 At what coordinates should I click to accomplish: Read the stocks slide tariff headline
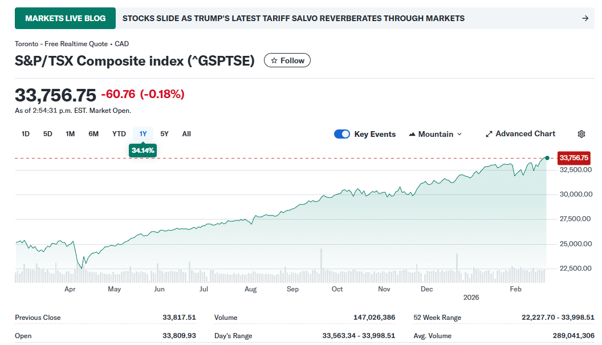[x=293, y=18]
